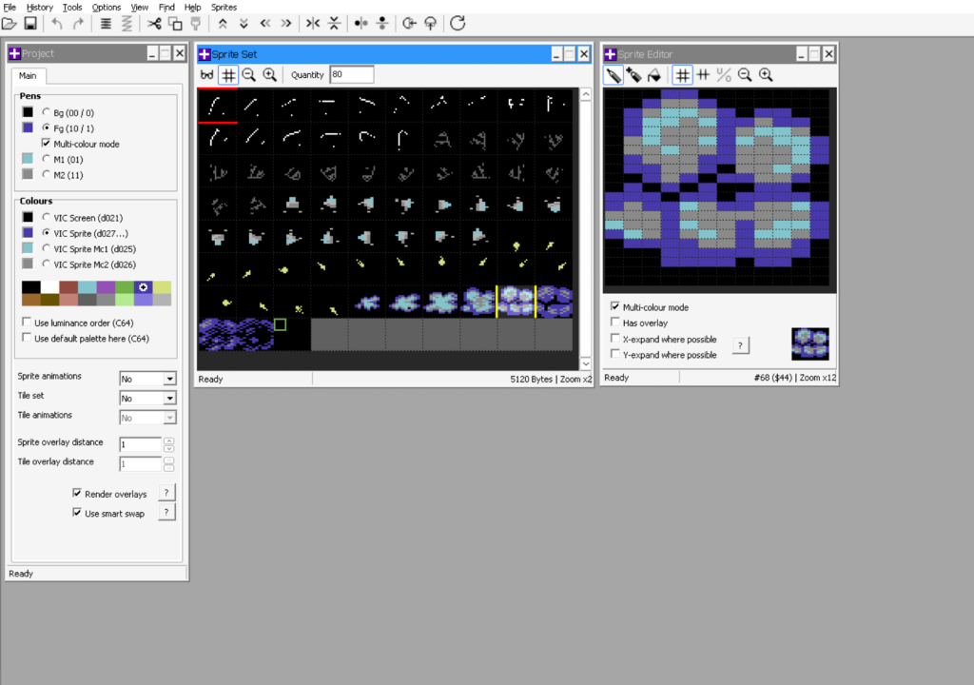Uncheck Render overlays checkbox
The height and width of the screenshot is (685, 974).
(x=78, y=494)
